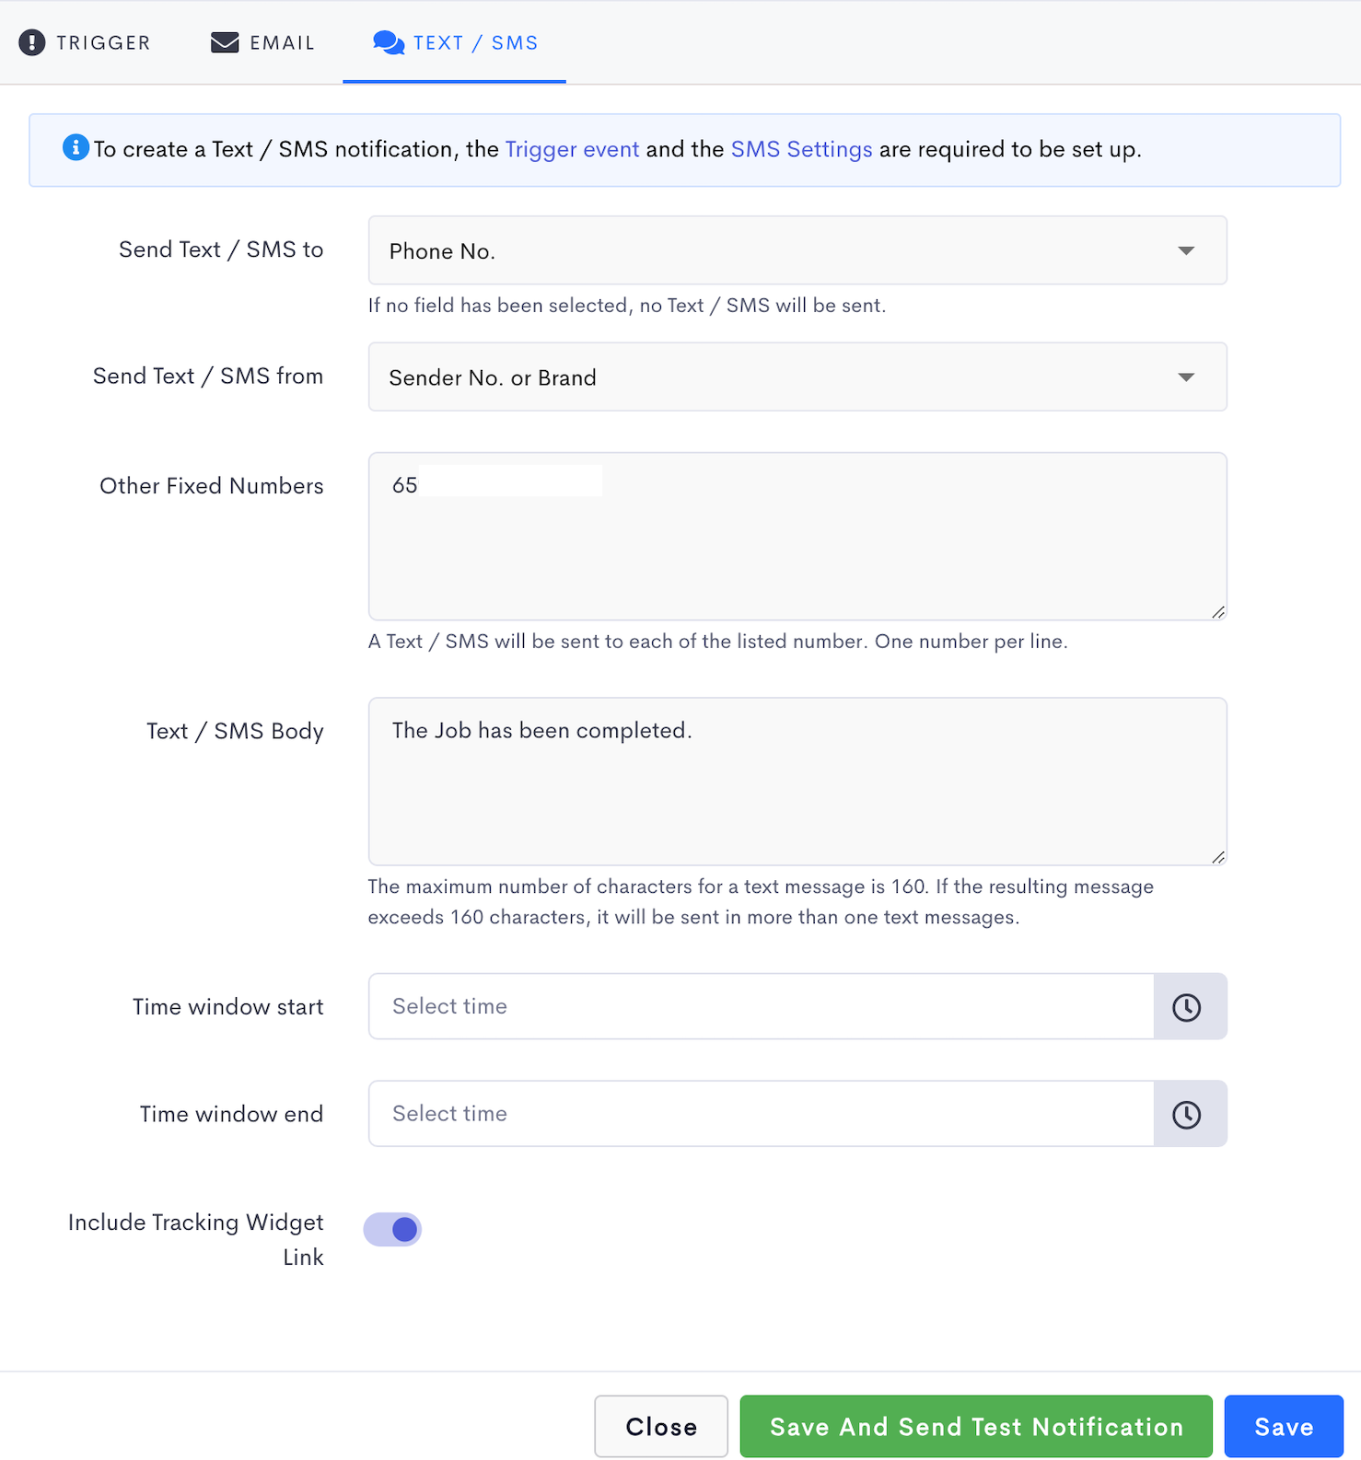The image size is (1361, 1460).
Task: Click resize handle of Text / SMS Body box
Action: point(1218,857)
